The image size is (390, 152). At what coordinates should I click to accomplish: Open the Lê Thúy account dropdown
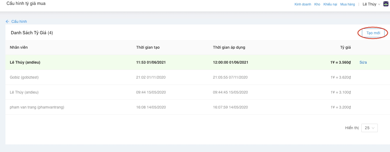[371, 4]
